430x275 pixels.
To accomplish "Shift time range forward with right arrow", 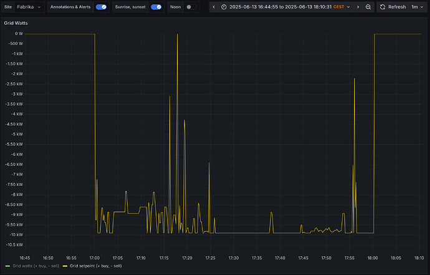I will (358, 7).
